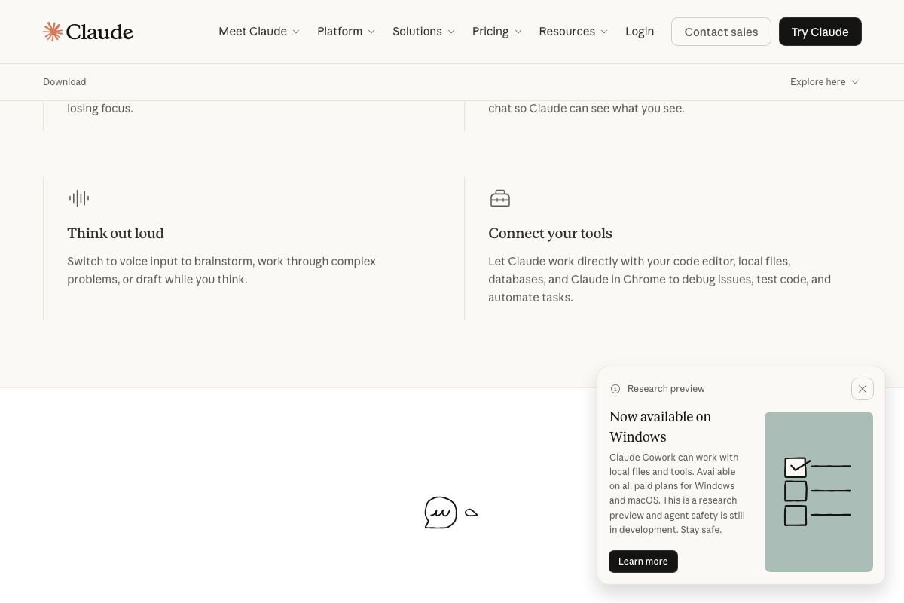The width and height of the screenshot is (904, 603).
Task: Click the Download sub-navigation link
Action: (65, 82)
